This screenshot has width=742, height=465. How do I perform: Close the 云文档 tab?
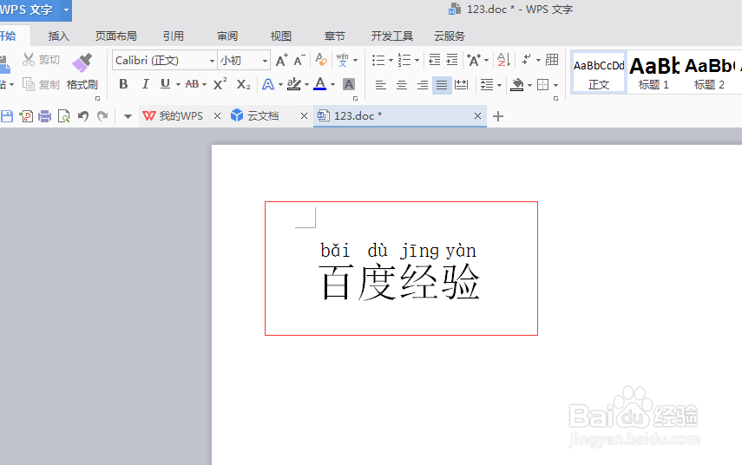coord(305,116)
